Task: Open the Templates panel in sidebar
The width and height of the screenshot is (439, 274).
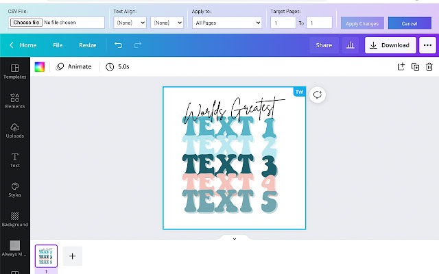Action: pos(14,71)
